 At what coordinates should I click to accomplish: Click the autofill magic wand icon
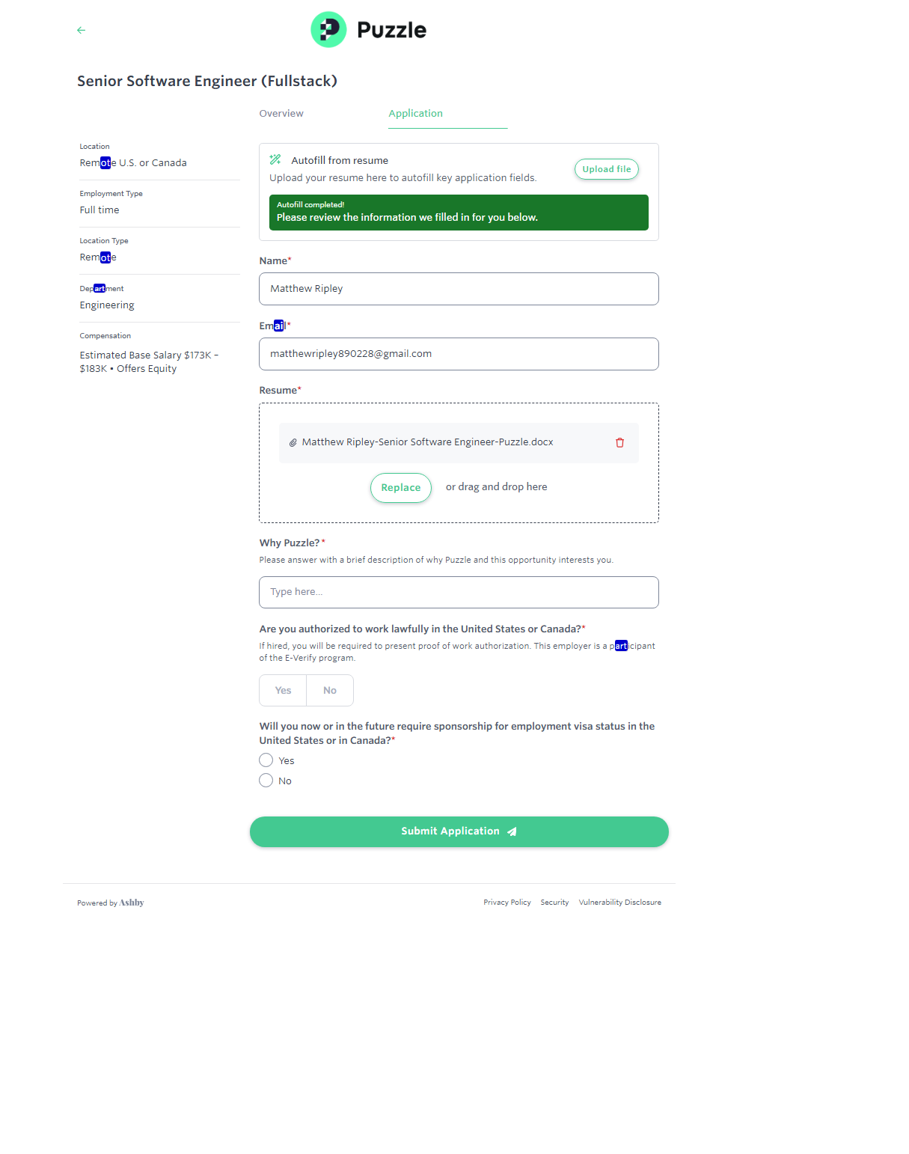[275, 159]
